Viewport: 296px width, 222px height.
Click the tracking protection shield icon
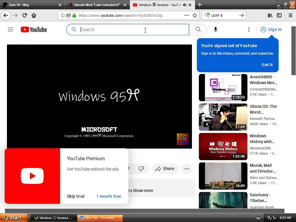[69, 16]
